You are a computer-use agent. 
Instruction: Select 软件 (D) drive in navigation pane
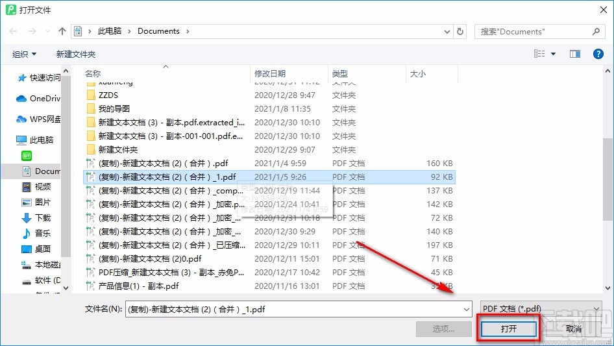pyautogui.click(x=41, y=280)
